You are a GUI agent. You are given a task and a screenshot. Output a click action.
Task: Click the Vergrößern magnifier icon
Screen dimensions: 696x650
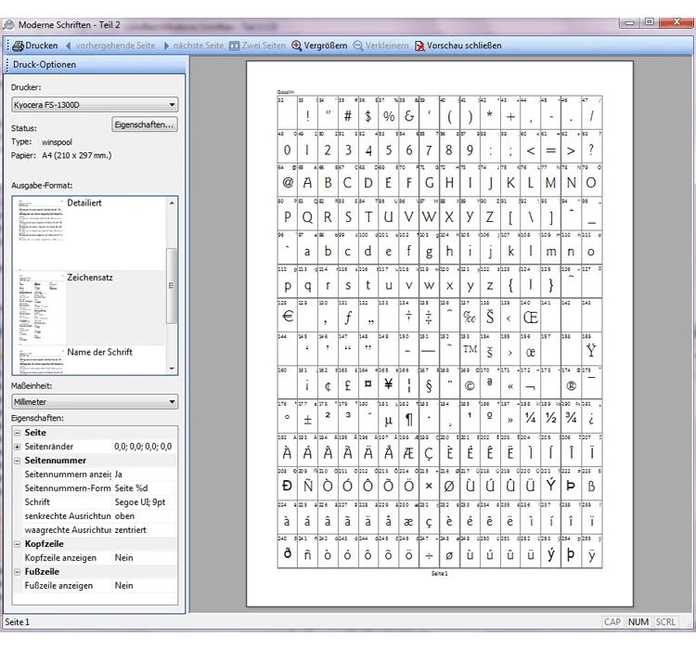tap(296, 45)
